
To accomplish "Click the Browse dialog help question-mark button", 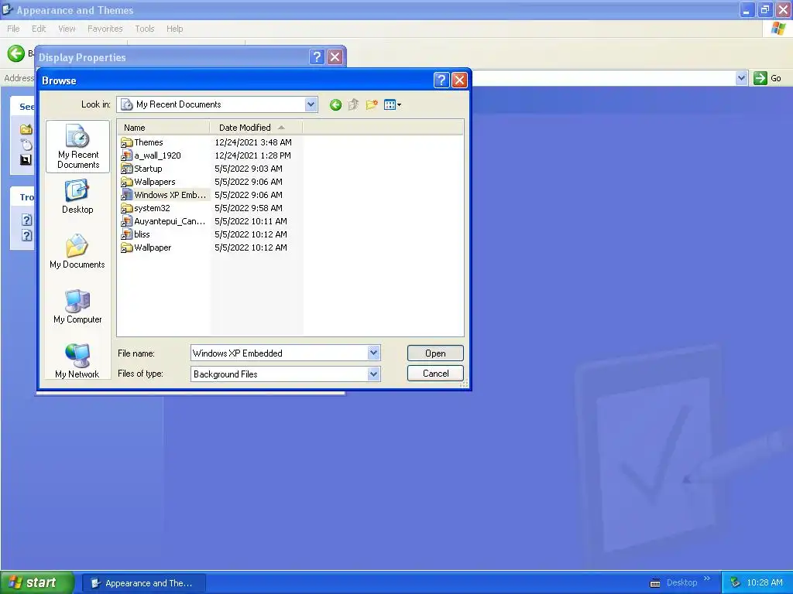I will [441, 80].
